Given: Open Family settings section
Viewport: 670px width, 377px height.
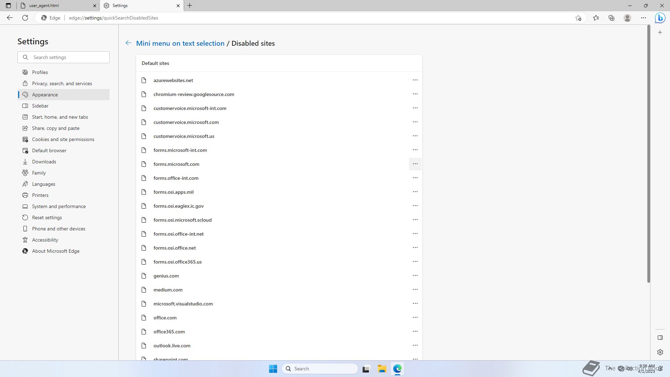Looking at the screenshot, I should [x=64, y=173].
